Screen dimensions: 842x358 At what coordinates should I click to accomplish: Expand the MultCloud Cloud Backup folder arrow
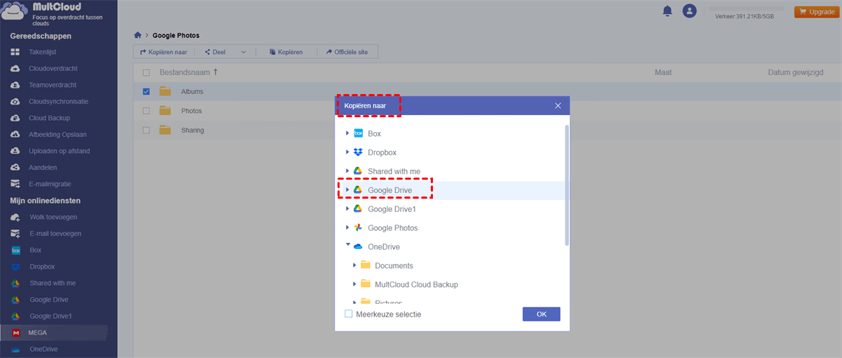pos(354,284)
